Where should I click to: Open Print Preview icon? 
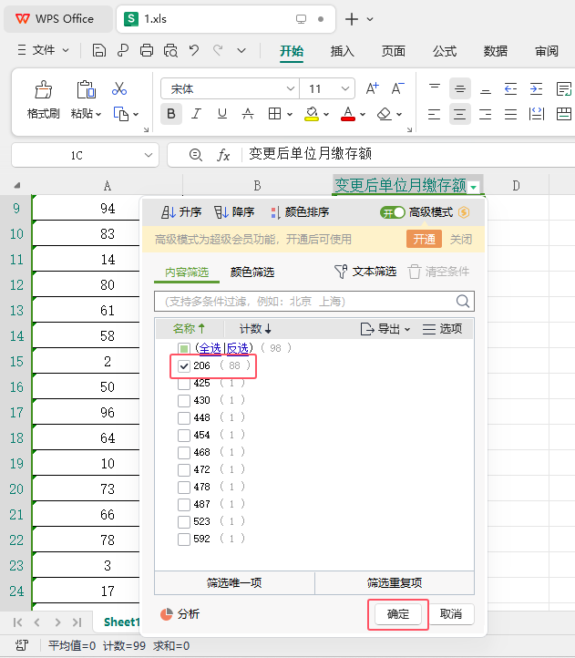(170, 51)
